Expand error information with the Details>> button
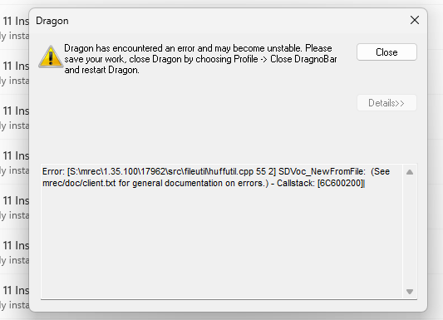 (x=386, y=103)
